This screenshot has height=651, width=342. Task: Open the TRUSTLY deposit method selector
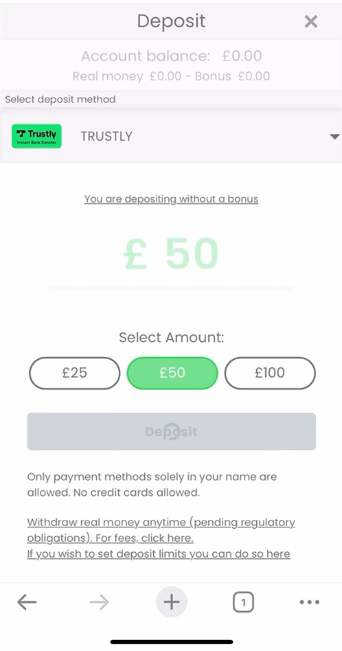tap(171, 136)
